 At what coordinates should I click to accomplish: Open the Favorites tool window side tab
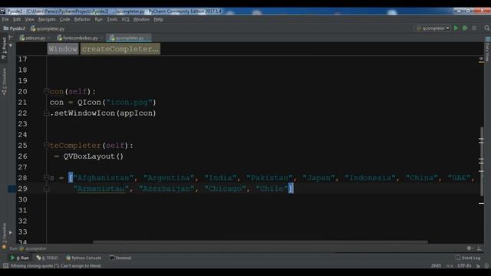[4, 236]
